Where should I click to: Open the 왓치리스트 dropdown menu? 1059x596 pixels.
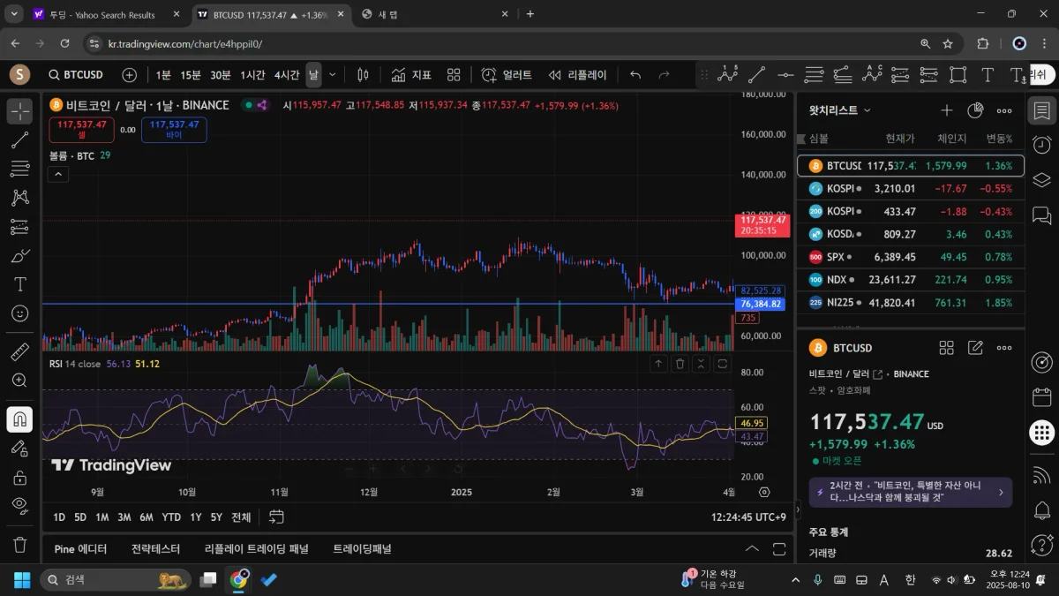pos(840,110)
